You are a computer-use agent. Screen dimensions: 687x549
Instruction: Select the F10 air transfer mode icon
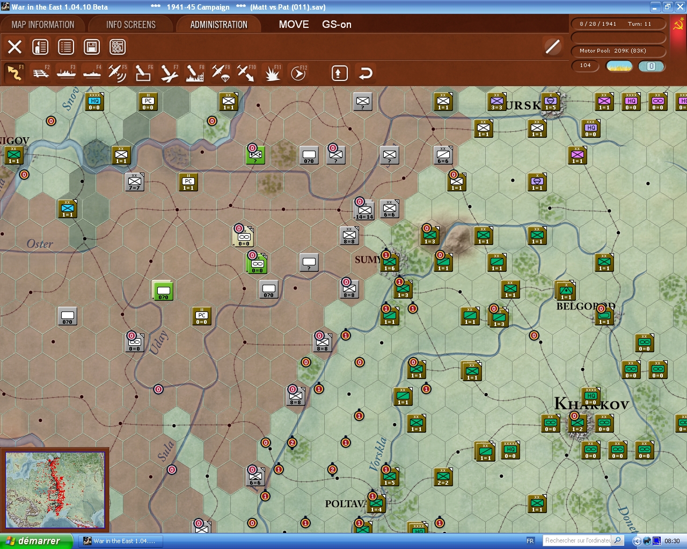pyautogui.click(x=246, y=73)
